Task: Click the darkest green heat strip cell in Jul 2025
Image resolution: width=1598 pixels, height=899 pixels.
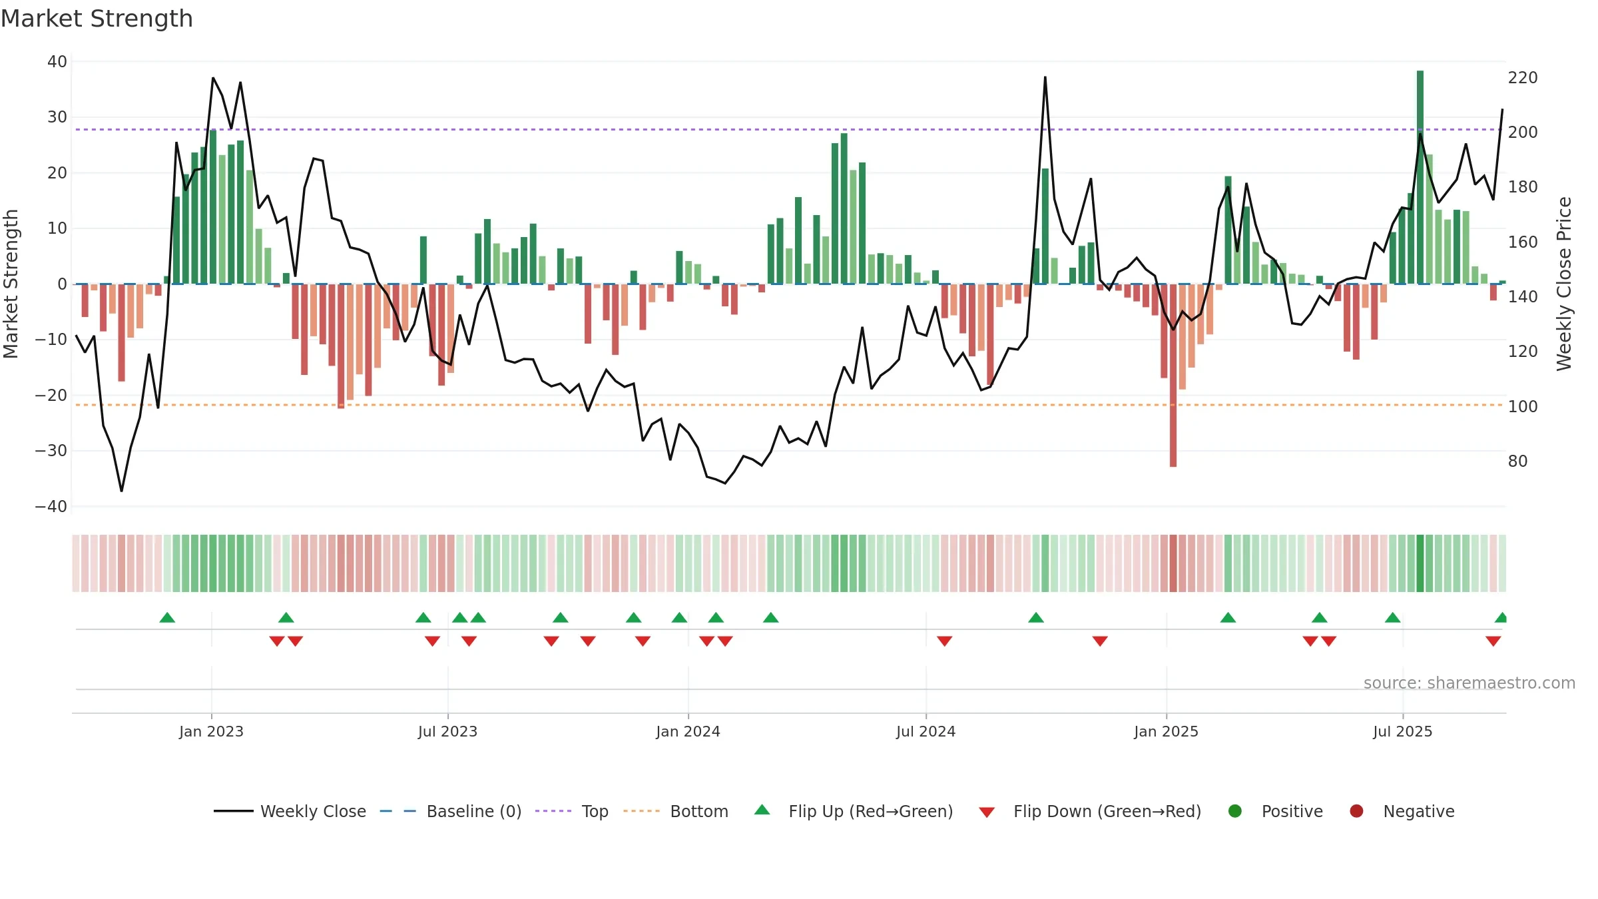Action: point(1420,563)
